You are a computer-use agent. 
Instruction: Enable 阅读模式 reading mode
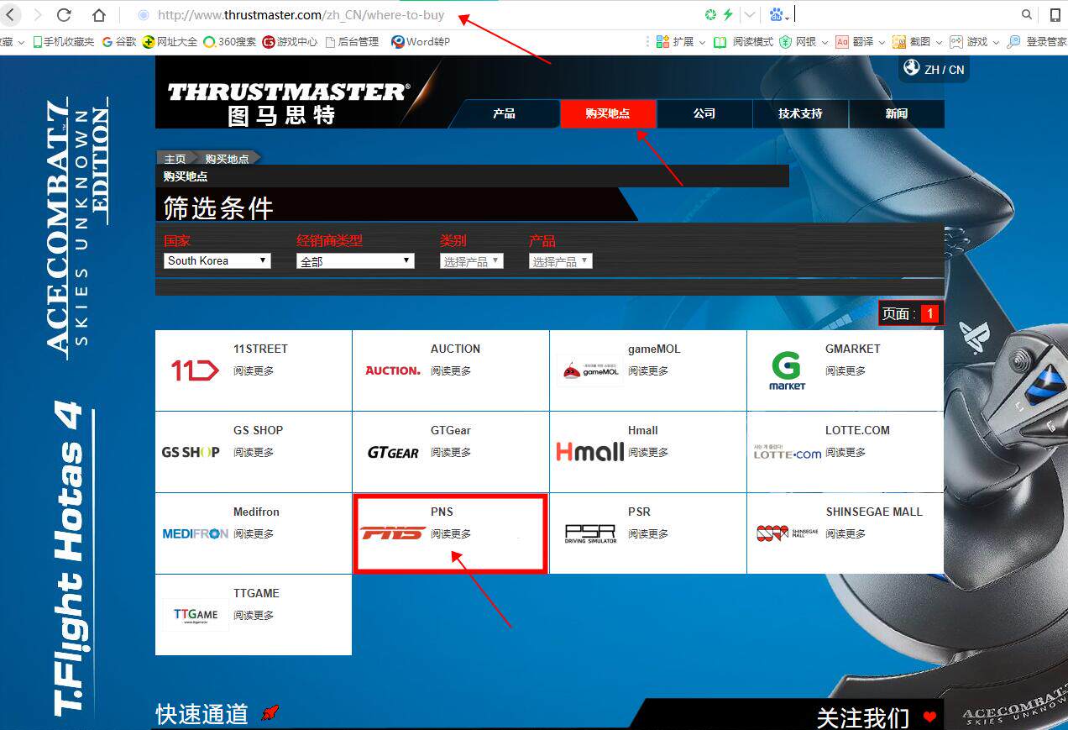pos(743,41)
